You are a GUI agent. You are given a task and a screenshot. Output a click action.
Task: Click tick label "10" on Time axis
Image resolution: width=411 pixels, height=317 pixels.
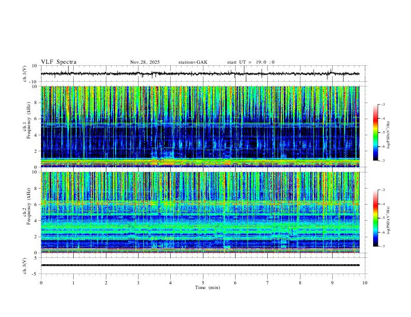point(365,283)
